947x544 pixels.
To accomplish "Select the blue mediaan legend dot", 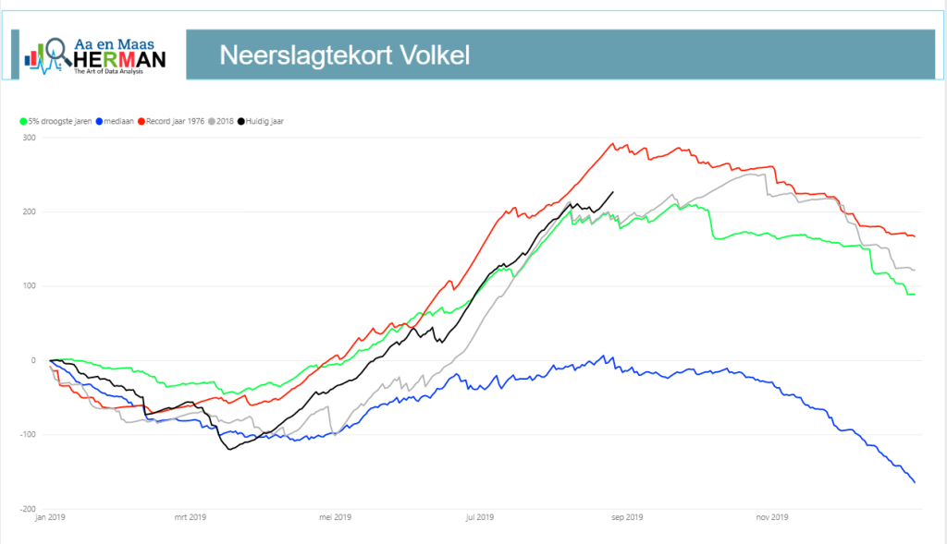I will point(99,121).
